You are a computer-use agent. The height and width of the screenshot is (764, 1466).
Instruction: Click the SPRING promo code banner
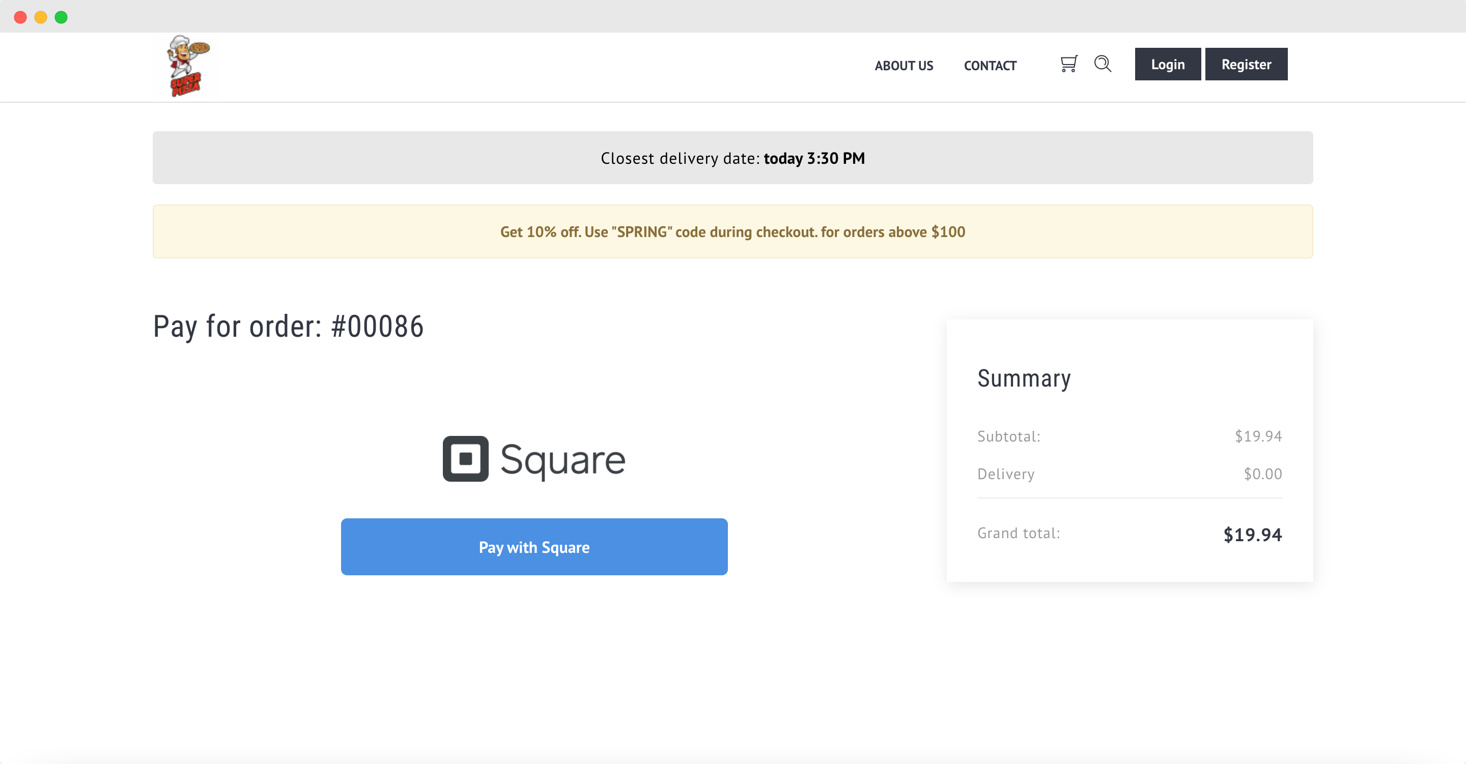(x=732, y=231)
